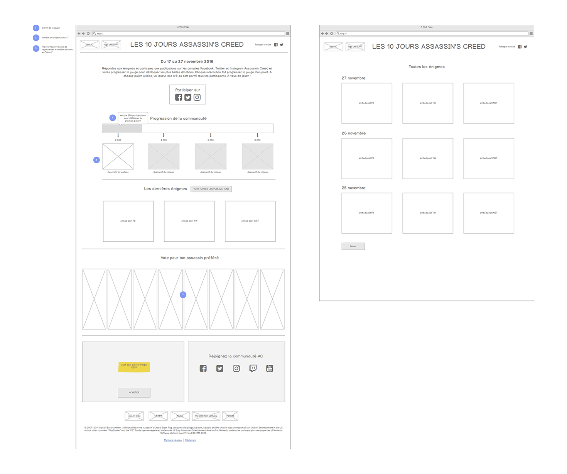Click the 'Progression de la communauté' label
The height and width of the screenshot is (474, 567).
coord(178,118)
